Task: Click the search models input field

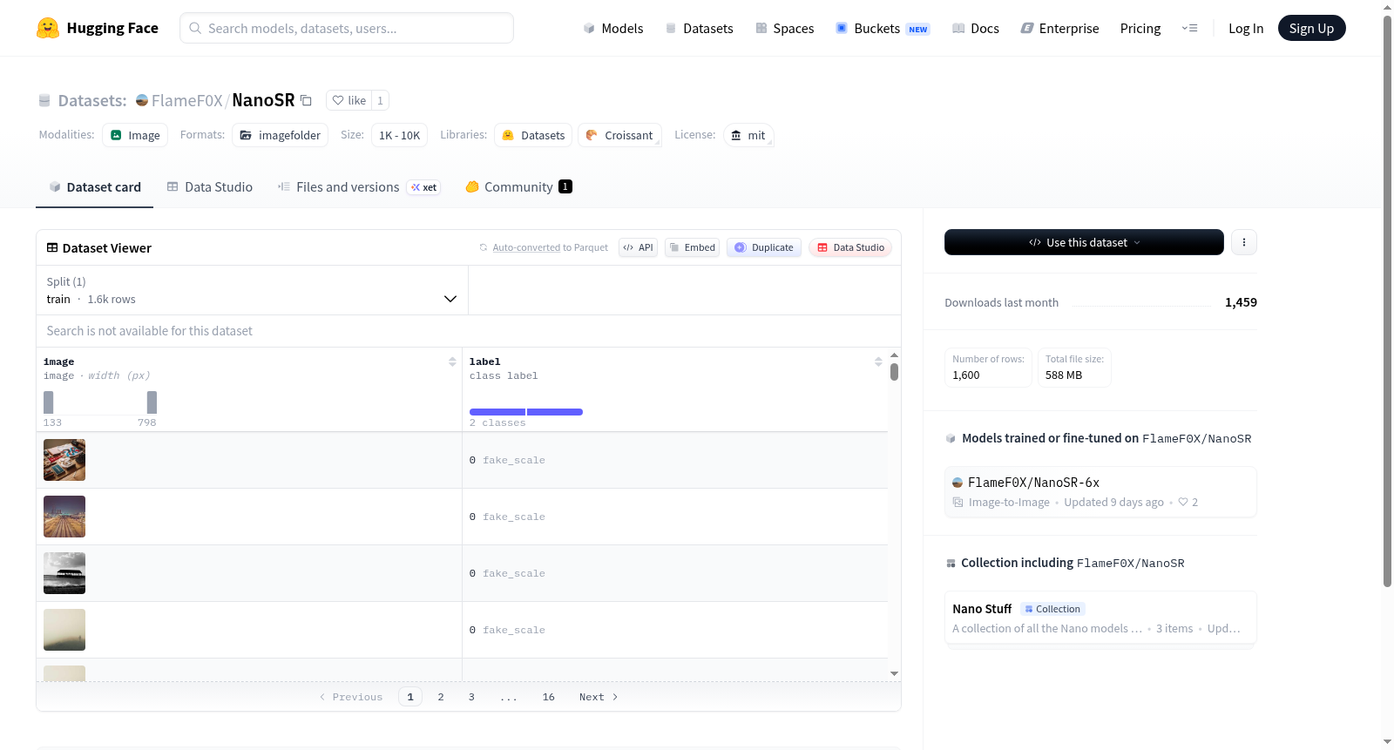Action: [x=347, y=28]
